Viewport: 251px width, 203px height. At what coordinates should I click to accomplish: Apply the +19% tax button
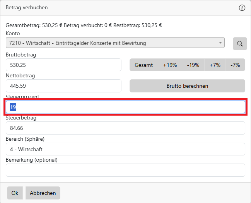point(170,65)
